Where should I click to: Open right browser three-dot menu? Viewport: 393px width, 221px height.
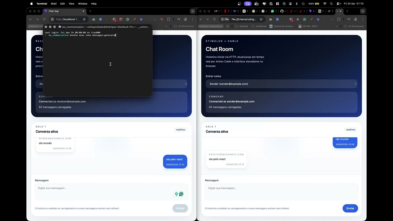point(362,19)
